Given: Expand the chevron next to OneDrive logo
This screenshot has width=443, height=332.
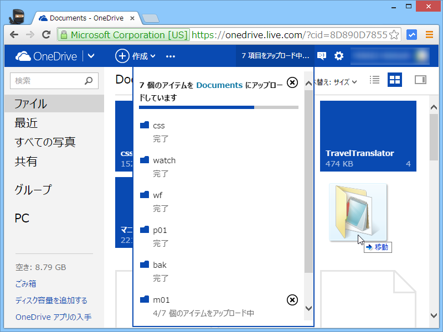Looking at the screenshot, I should [91, 56].
